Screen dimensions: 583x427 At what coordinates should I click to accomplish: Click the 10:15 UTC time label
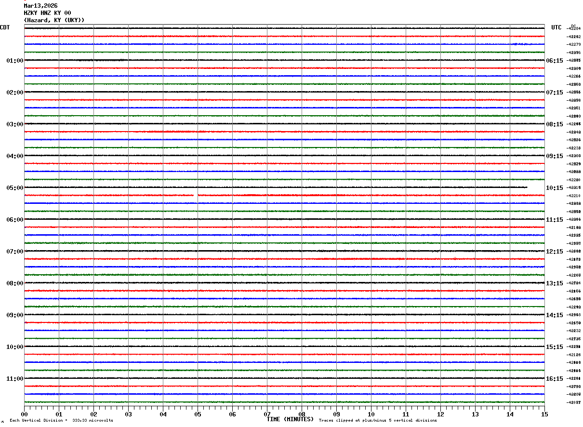pos(555,188)
